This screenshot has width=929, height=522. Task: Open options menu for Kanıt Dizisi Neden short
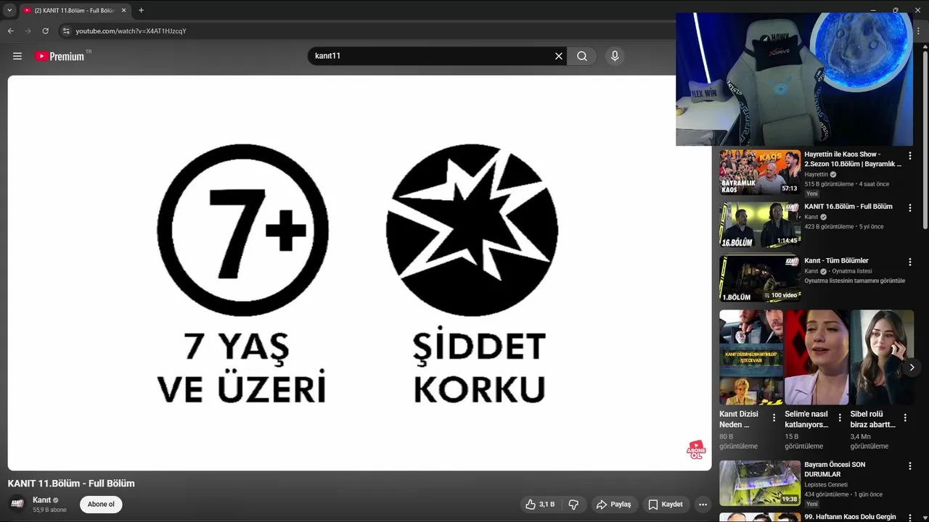click(x=774, y=418)
